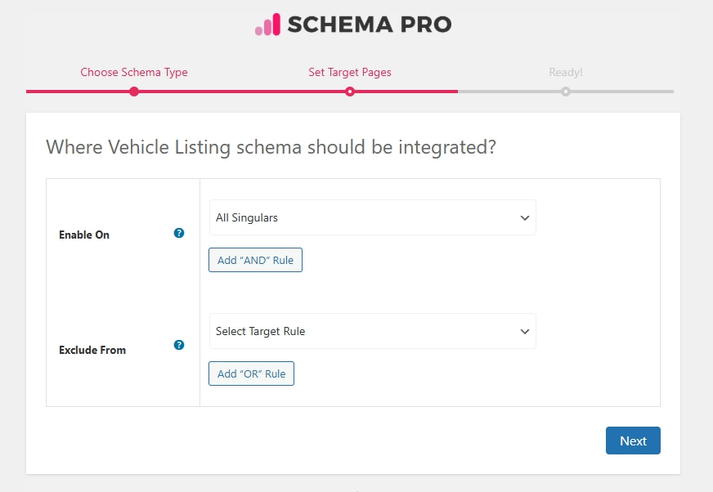Select the Ready! step label
Screen dimensions: 713x492
tap(566, 72)
